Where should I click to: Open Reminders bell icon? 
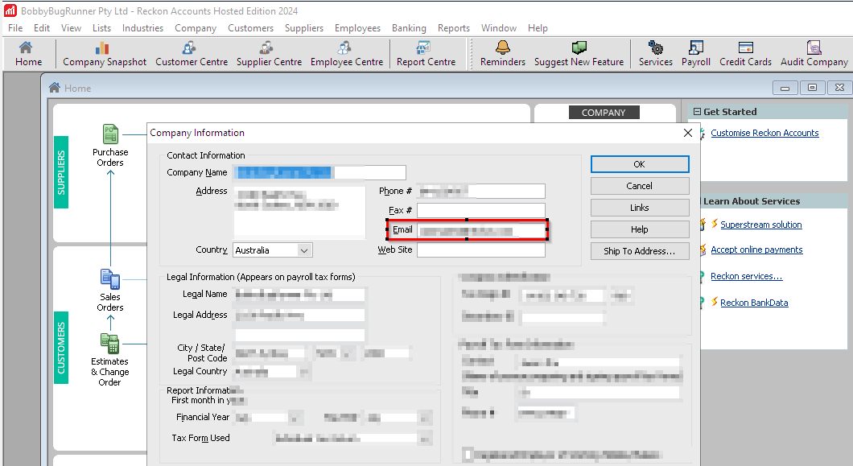(x=503, y=54)
